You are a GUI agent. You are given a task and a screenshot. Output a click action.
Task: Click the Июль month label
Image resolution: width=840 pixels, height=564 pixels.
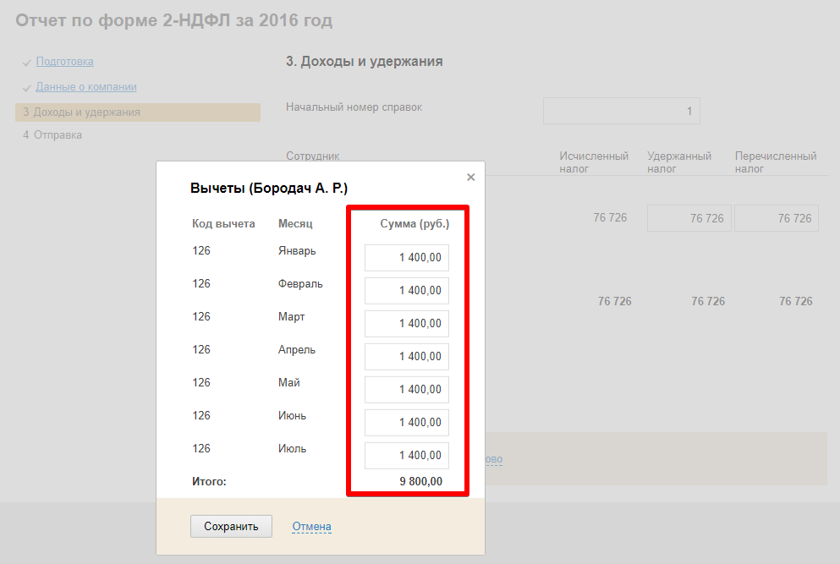[x=292, y=449]
